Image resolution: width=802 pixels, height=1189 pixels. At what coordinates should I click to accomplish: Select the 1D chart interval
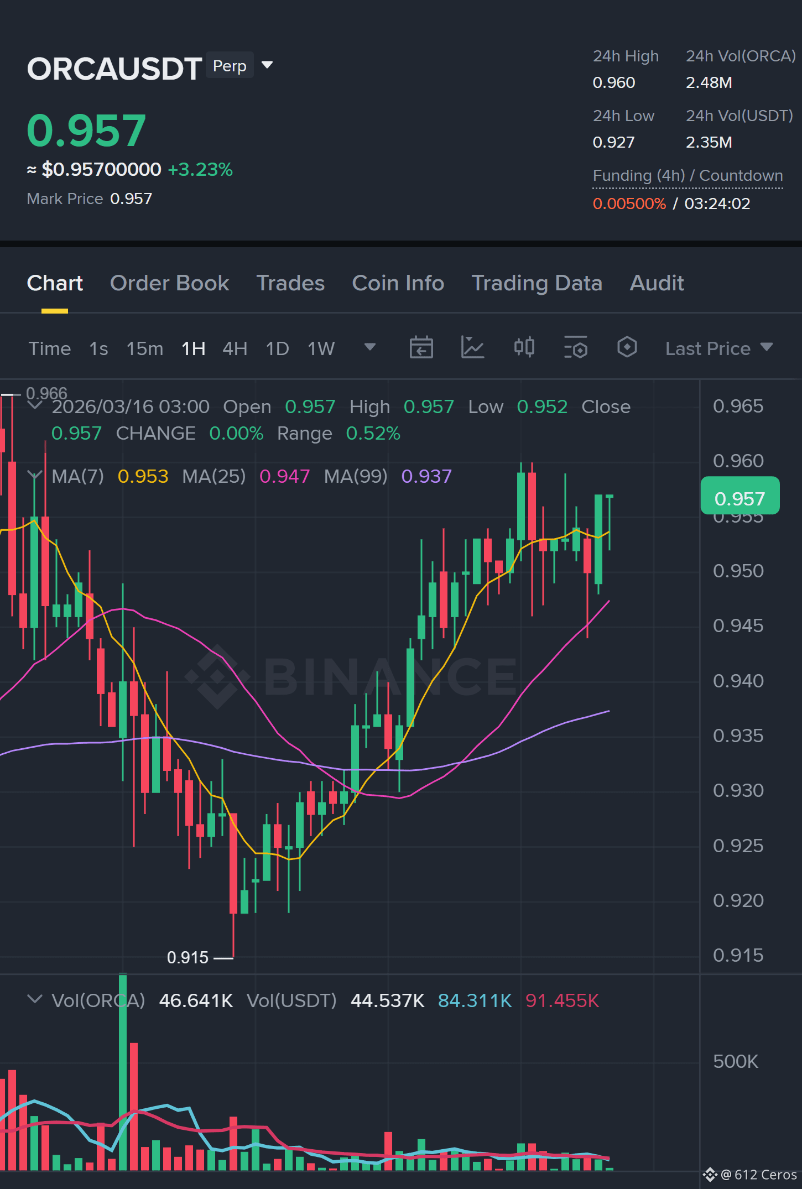[277, 348]
